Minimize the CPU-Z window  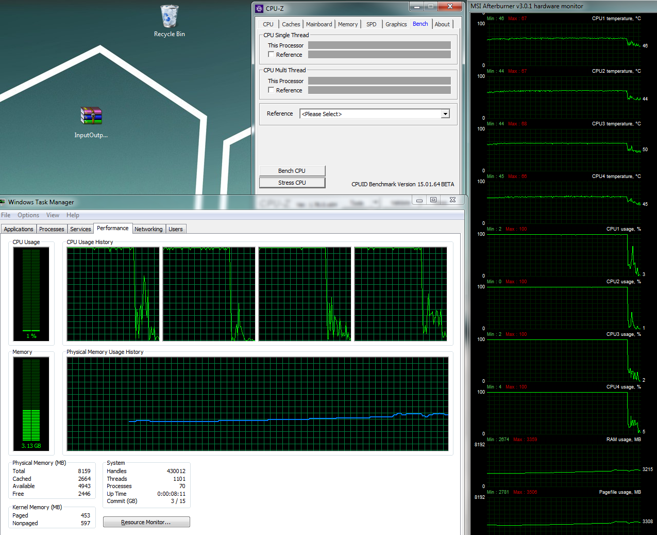point(416,6)
